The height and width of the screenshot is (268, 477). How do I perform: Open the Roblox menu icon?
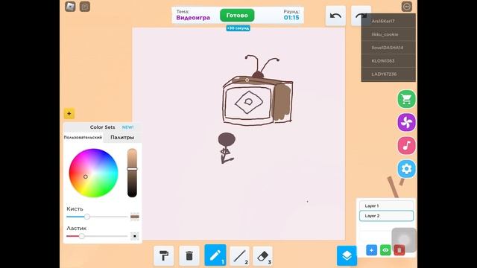click(x=70, y=7)
